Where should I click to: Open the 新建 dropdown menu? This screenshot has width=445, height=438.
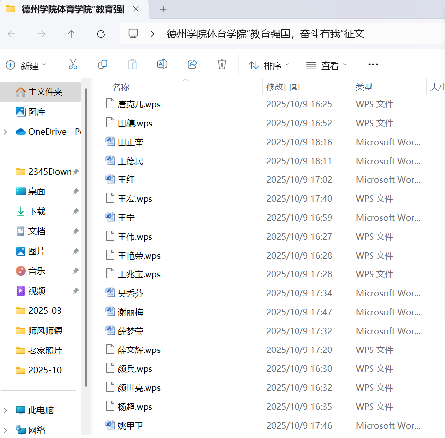pos(26,65)
